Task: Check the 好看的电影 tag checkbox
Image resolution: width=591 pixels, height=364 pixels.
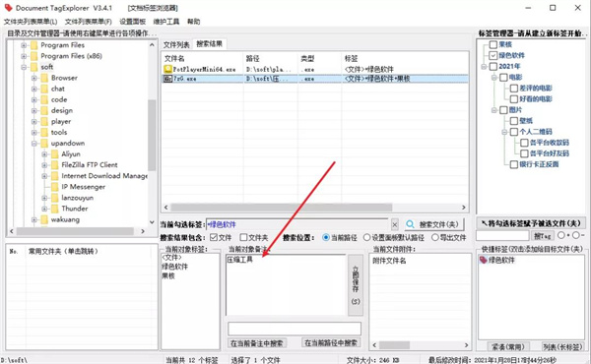Action: (x=514, y=99)
